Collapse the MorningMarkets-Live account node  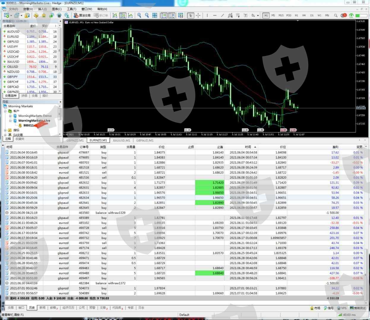10,121
